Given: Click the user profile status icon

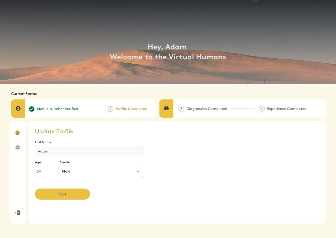Looking at the screenshot, I should 18,109.
